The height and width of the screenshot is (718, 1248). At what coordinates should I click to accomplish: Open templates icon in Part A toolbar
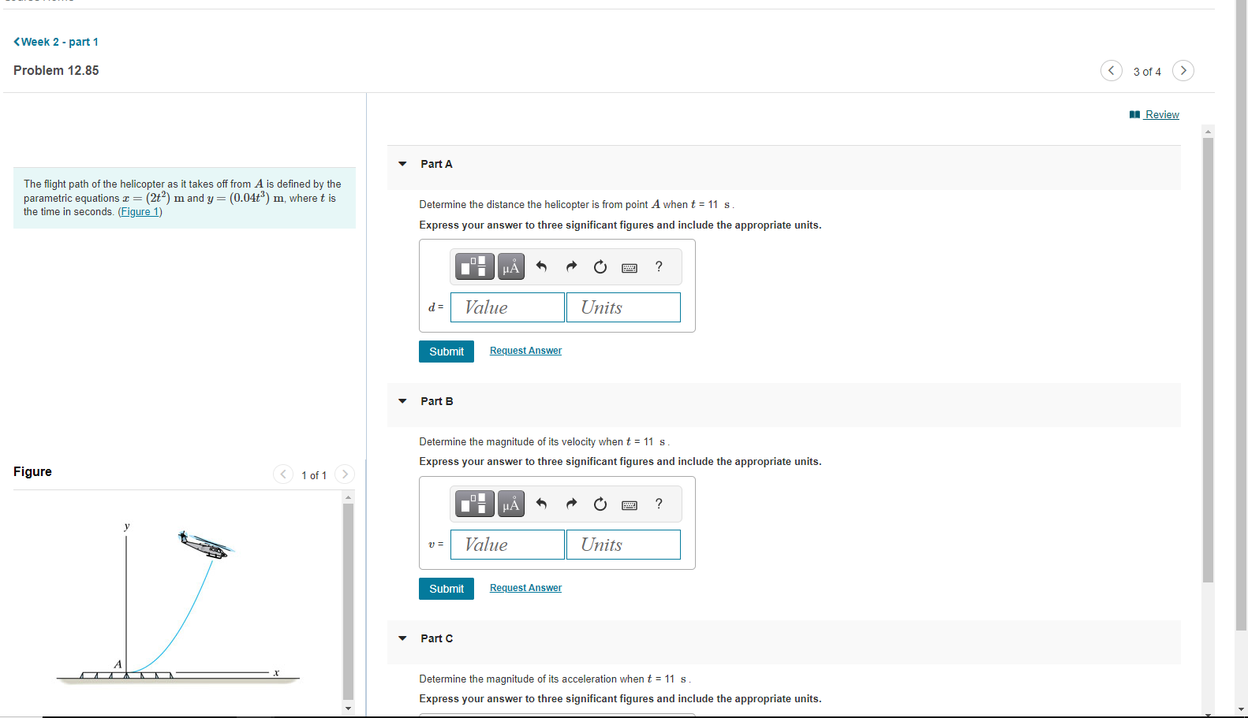[475, 266]
